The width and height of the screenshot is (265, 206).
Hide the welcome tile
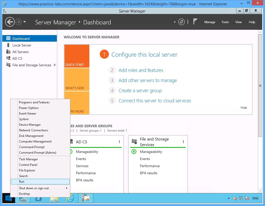click(x=243, y=107)
